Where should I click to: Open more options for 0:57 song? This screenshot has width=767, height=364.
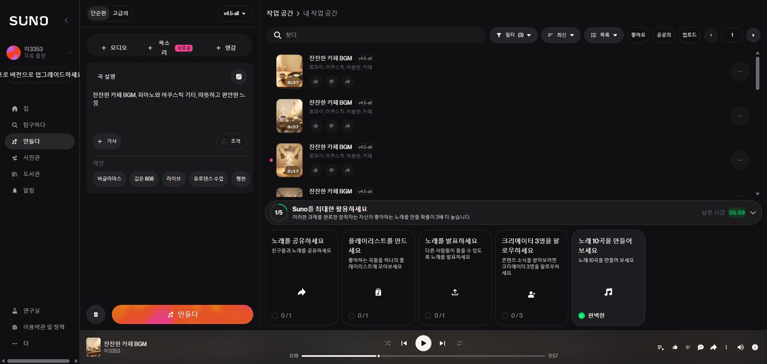point(740,116)
